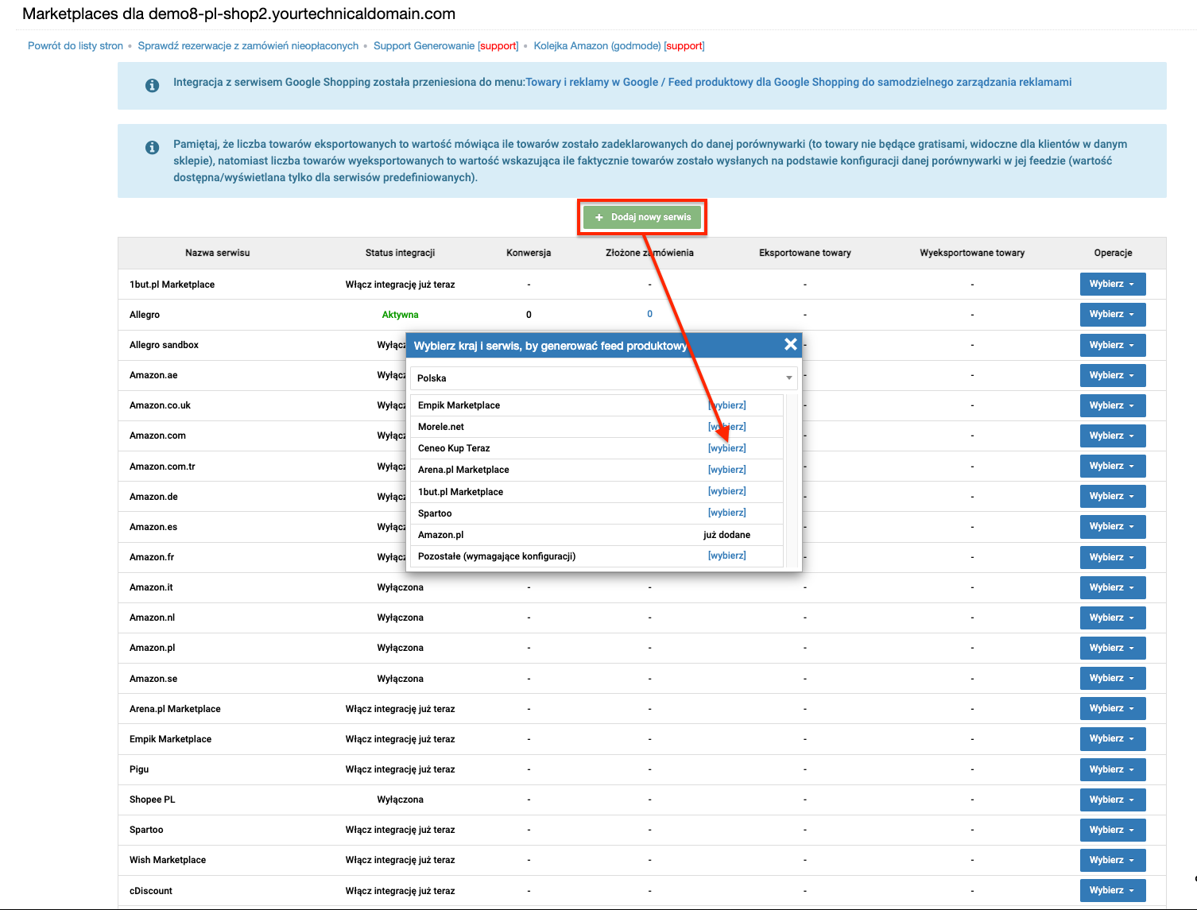This screenshot has width=1197, height=910.
Task: Open Wybierz dropdown for Amazon.co.uk row
Action: pyautogui.click(x=1112, y=405)
